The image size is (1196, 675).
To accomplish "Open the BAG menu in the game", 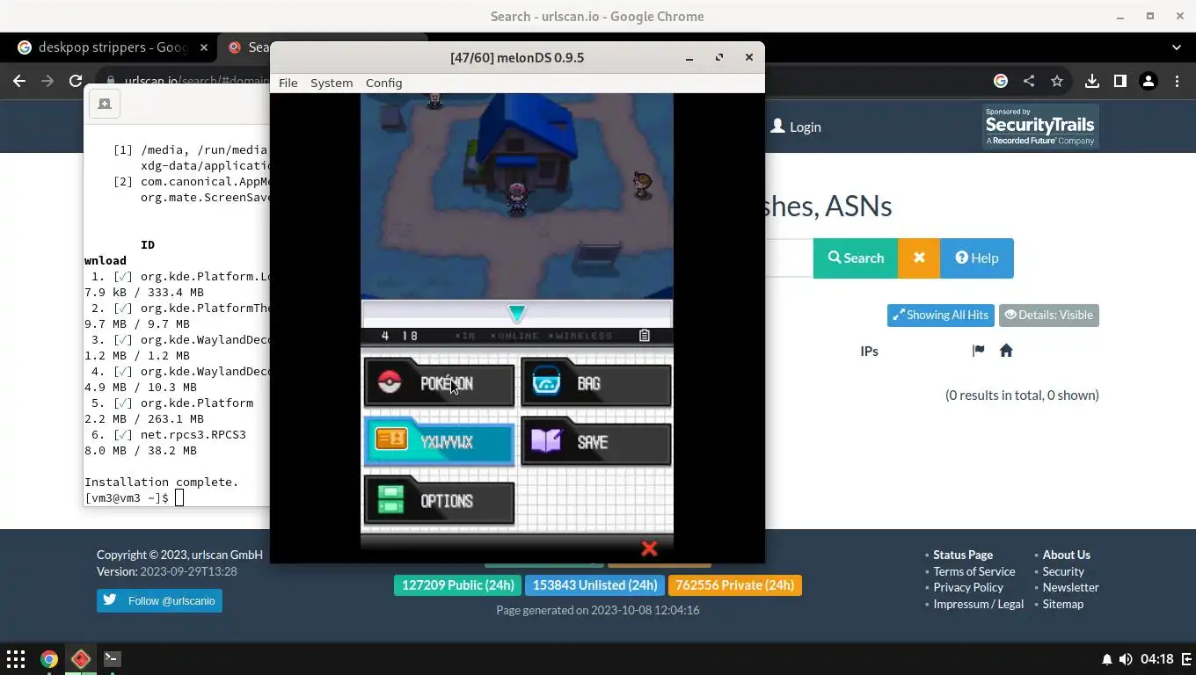I will click(595, 383).
